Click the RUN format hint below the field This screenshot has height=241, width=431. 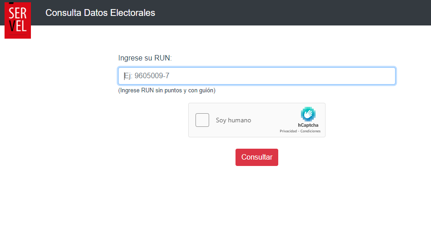(167, 90)
